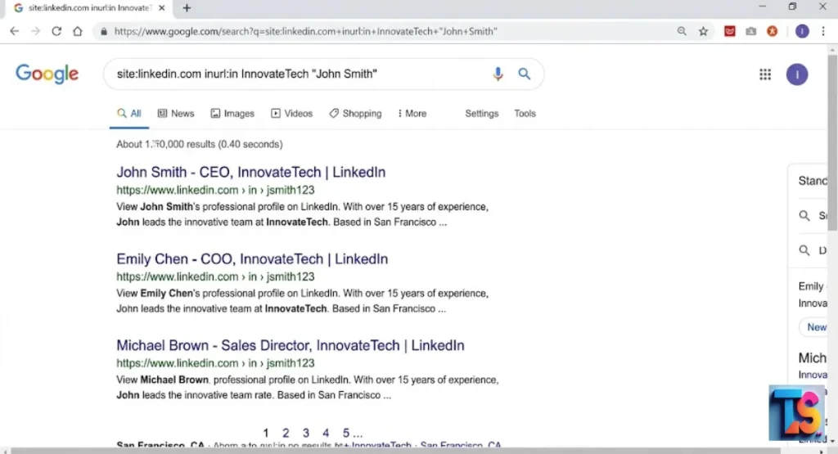Open Michael Brown - Sales Director result
The width and height of the screenshot is (838, 454).
(291, 345)
